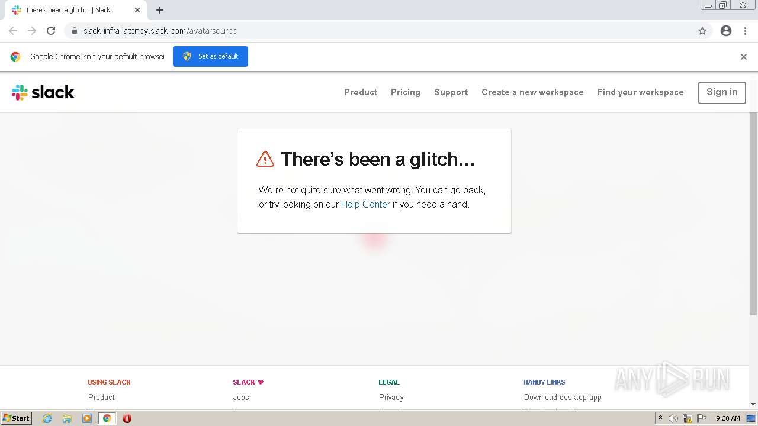Viewport: 758px width, 426px height.
Task: Click the USING SLACK footer heading
Action: [110, 382]
